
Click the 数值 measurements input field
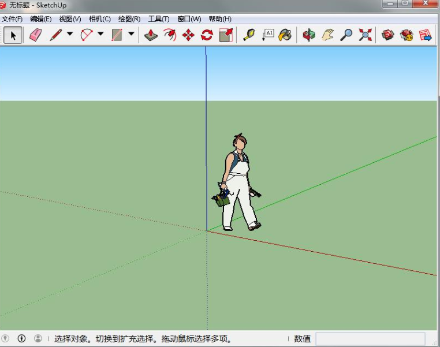point(370,339)
